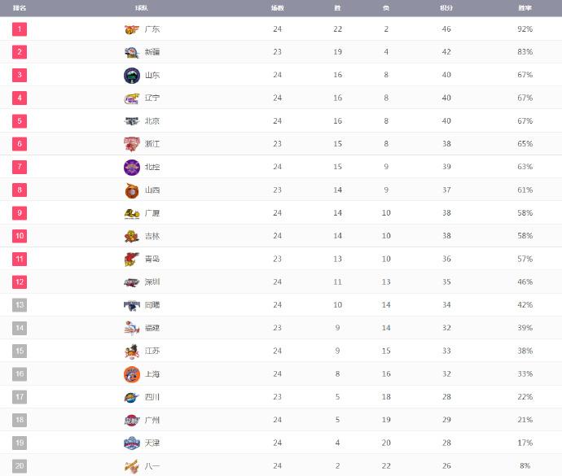Select the 吉林 team logo
This screenshot has height=476, width=562.
[x=131, y=236]
